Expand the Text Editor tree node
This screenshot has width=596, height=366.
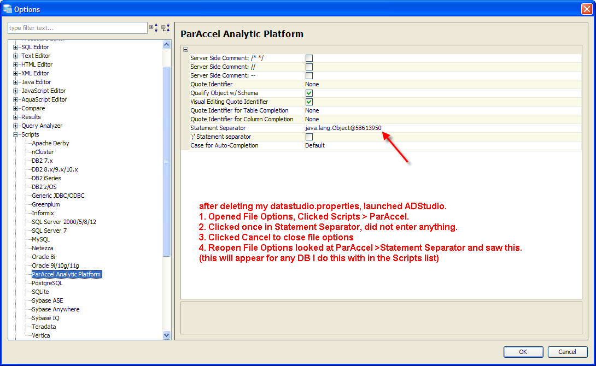(16, 56)
